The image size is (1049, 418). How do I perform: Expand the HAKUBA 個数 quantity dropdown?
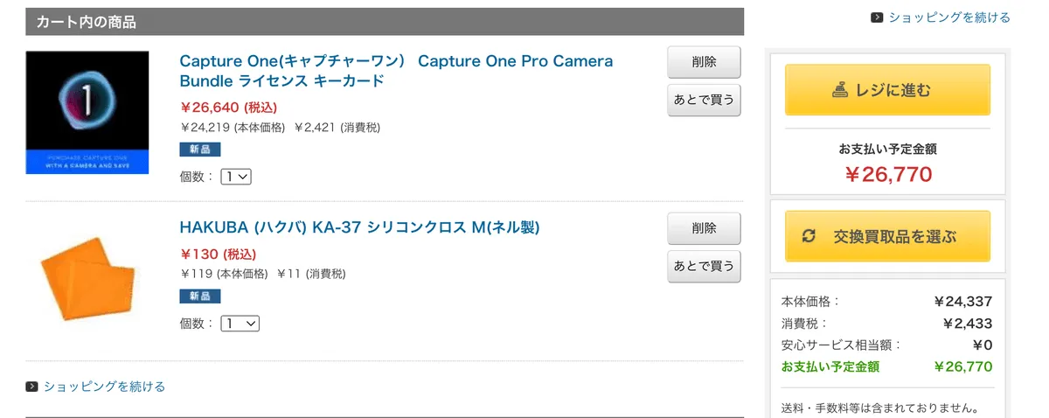(240, 324)
